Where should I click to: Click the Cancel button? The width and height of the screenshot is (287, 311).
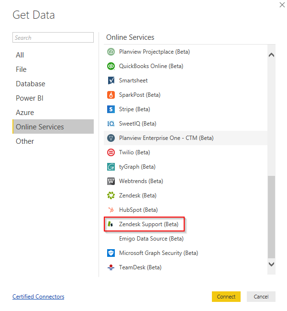261,297
